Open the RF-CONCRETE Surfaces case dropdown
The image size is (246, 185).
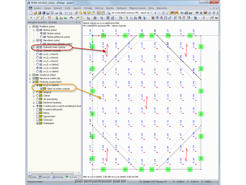point(151,13)
